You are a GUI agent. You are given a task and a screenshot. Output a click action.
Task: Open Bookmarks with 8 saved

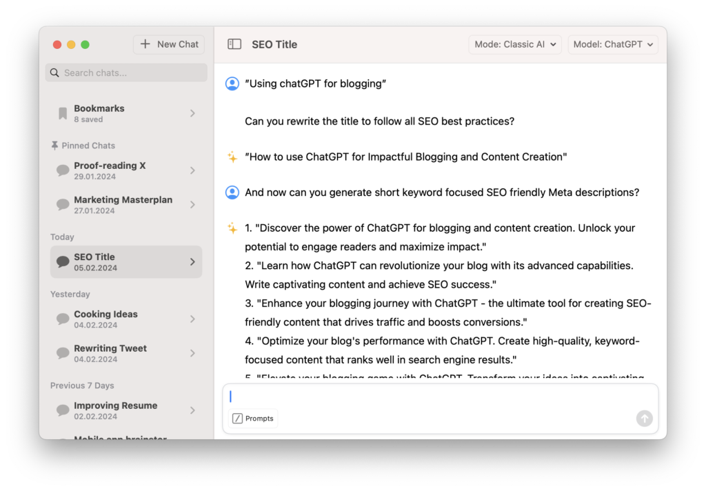(126, 113)
